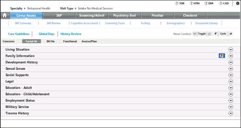Click the Trauma History heading

(17, 113)
